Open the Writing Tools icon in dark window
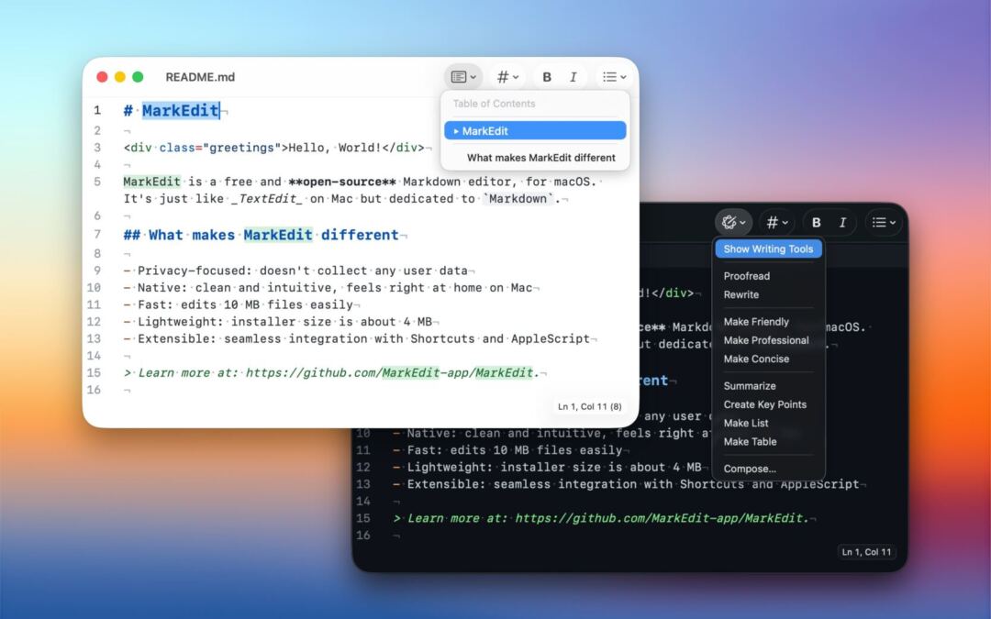This screenshot has height=619, width=991. click(x=729, y=222)
